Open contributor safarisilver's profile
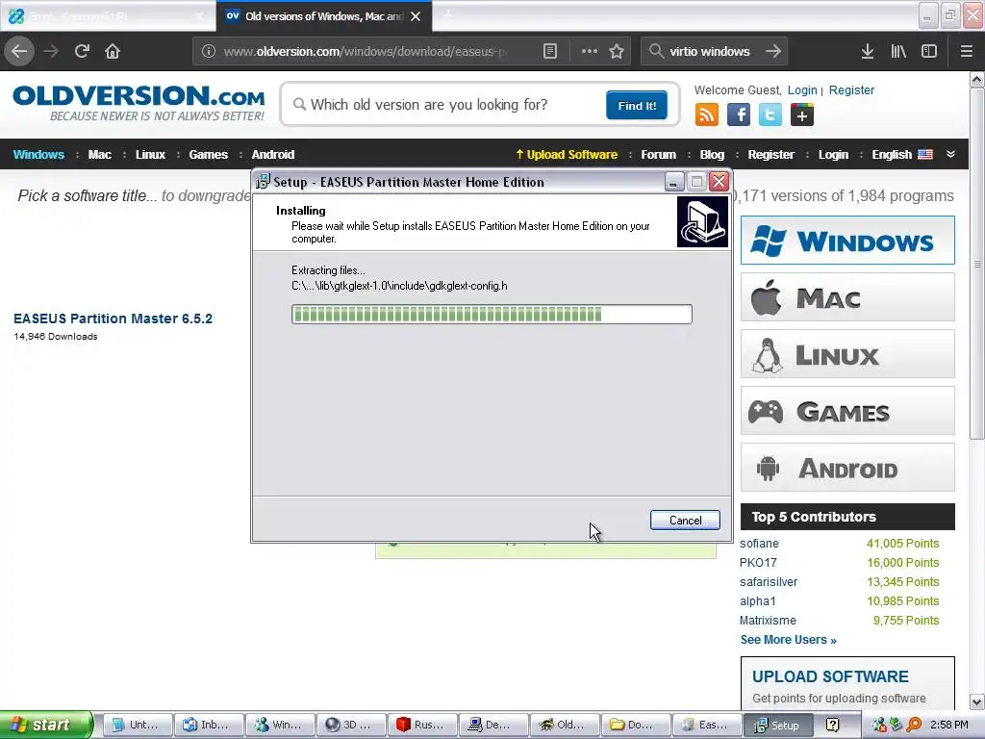 coord(769,582)
